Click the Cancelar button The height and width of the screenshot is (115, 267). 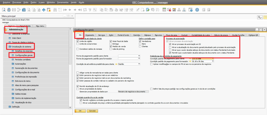pos(90,111)
